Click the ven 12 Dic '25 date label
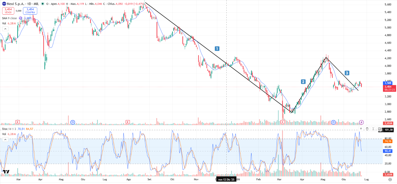Screen dimensions: 397x184 tap(226, 179)
